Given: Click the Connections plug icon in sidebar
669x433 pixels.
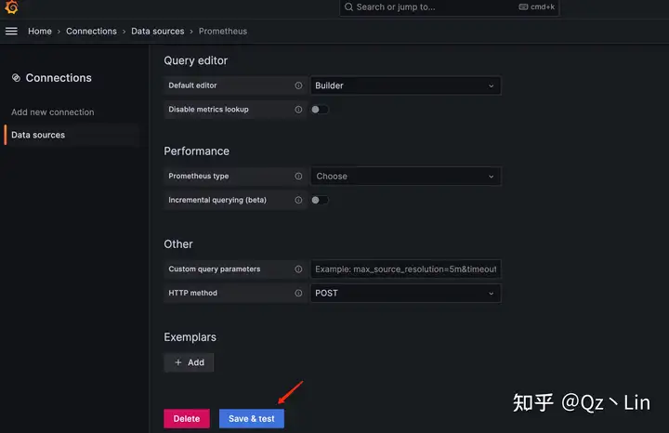Looking at the screenshot, I should pos(16,78).
